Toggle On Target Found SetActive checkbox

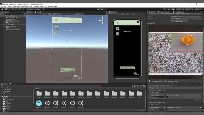click(x=167, y=97)
